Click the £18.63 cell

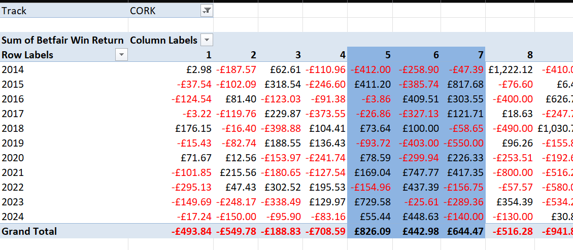click(510, 114)
